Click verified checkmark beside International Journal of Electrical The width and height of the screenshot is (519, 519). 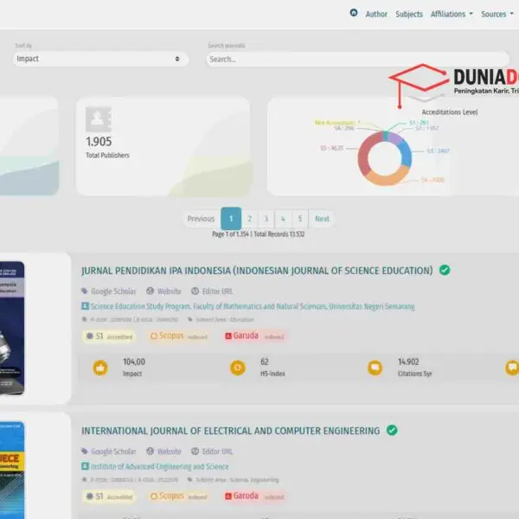point(392,430)
